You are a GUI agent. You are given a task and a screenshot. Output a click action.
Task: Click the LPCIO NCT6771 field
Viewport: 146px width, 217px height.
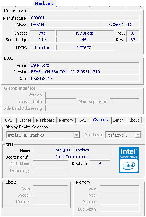(x=85, y=48)
